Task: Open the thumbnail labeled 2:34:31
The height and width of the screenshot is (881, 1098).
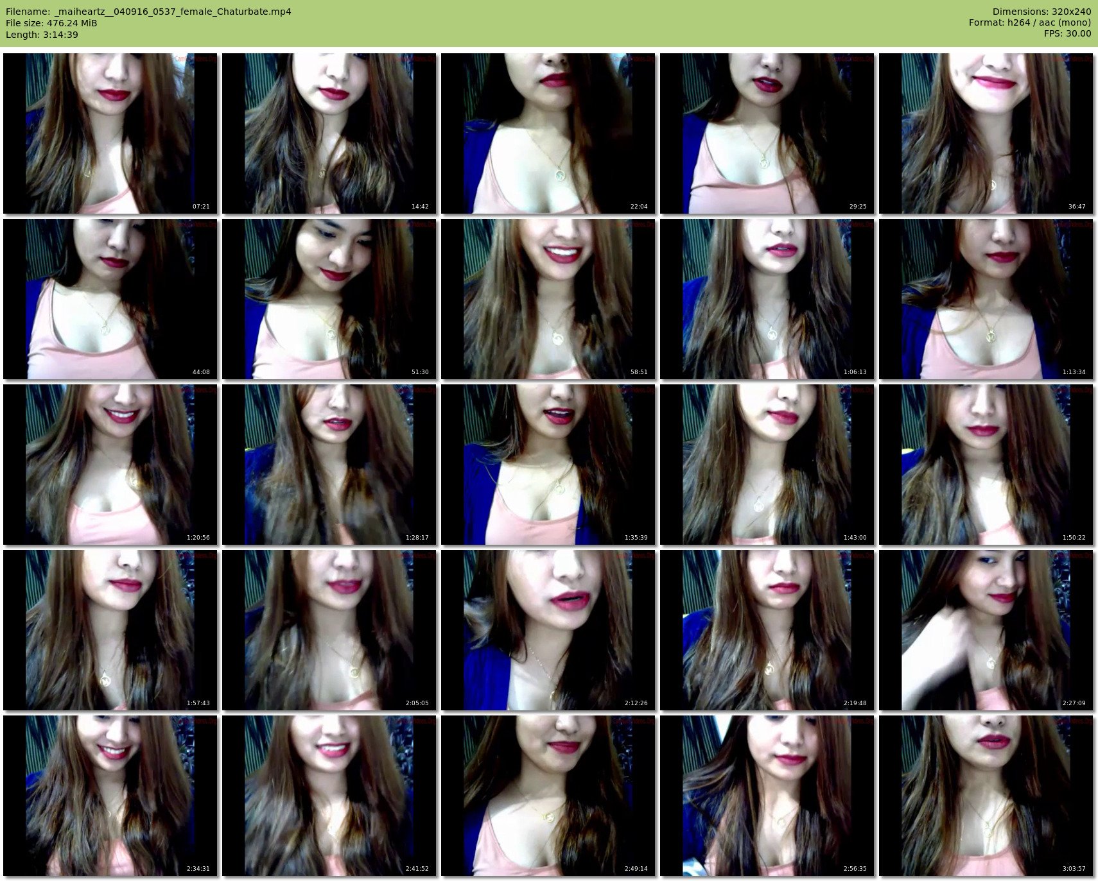Action: pyautogui.click(x=110, y=796)
